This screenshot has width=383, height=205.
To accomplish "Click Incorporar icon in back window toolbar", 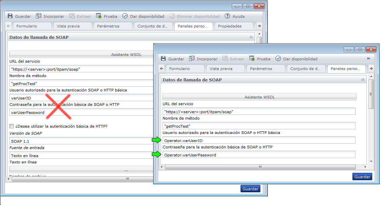I will click(x=39, y=16).
